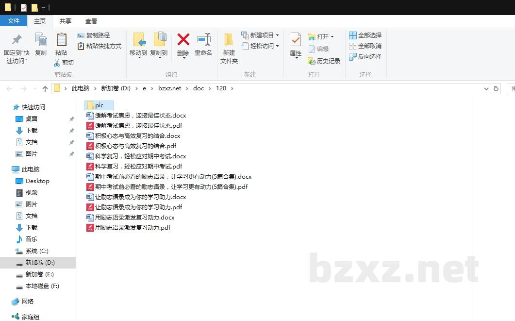This screenshot has width=515, height=321.
Task: Expand the New Item dropdown
Action: 277,35
